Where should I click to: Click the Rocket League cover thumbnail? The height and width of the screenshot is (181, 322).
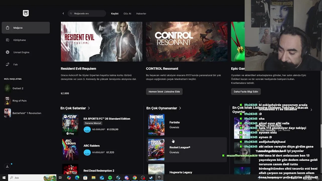pos(156,150)
